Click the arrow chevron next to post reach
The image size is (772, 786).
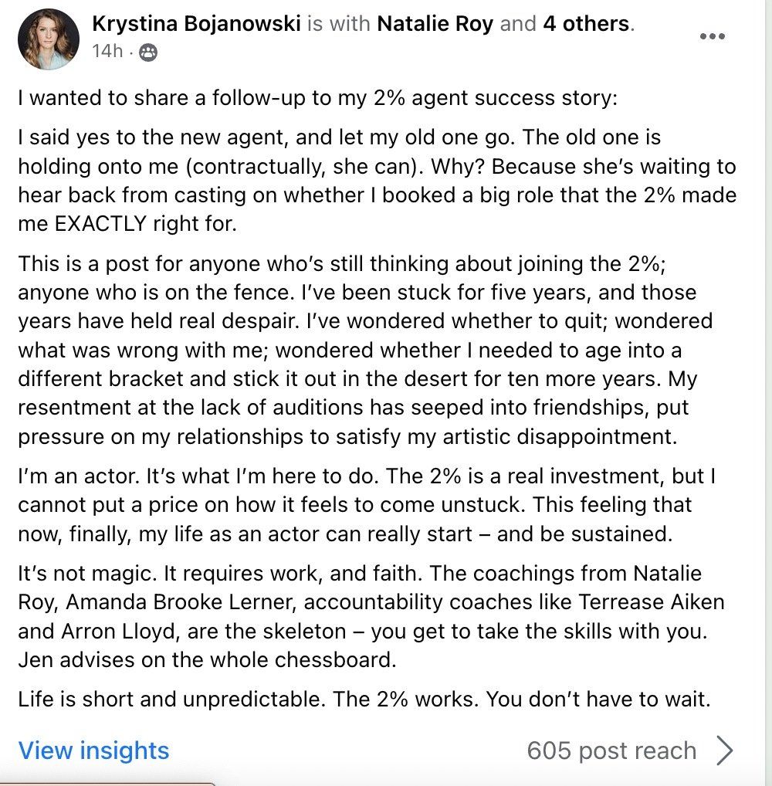pos(724,750)
